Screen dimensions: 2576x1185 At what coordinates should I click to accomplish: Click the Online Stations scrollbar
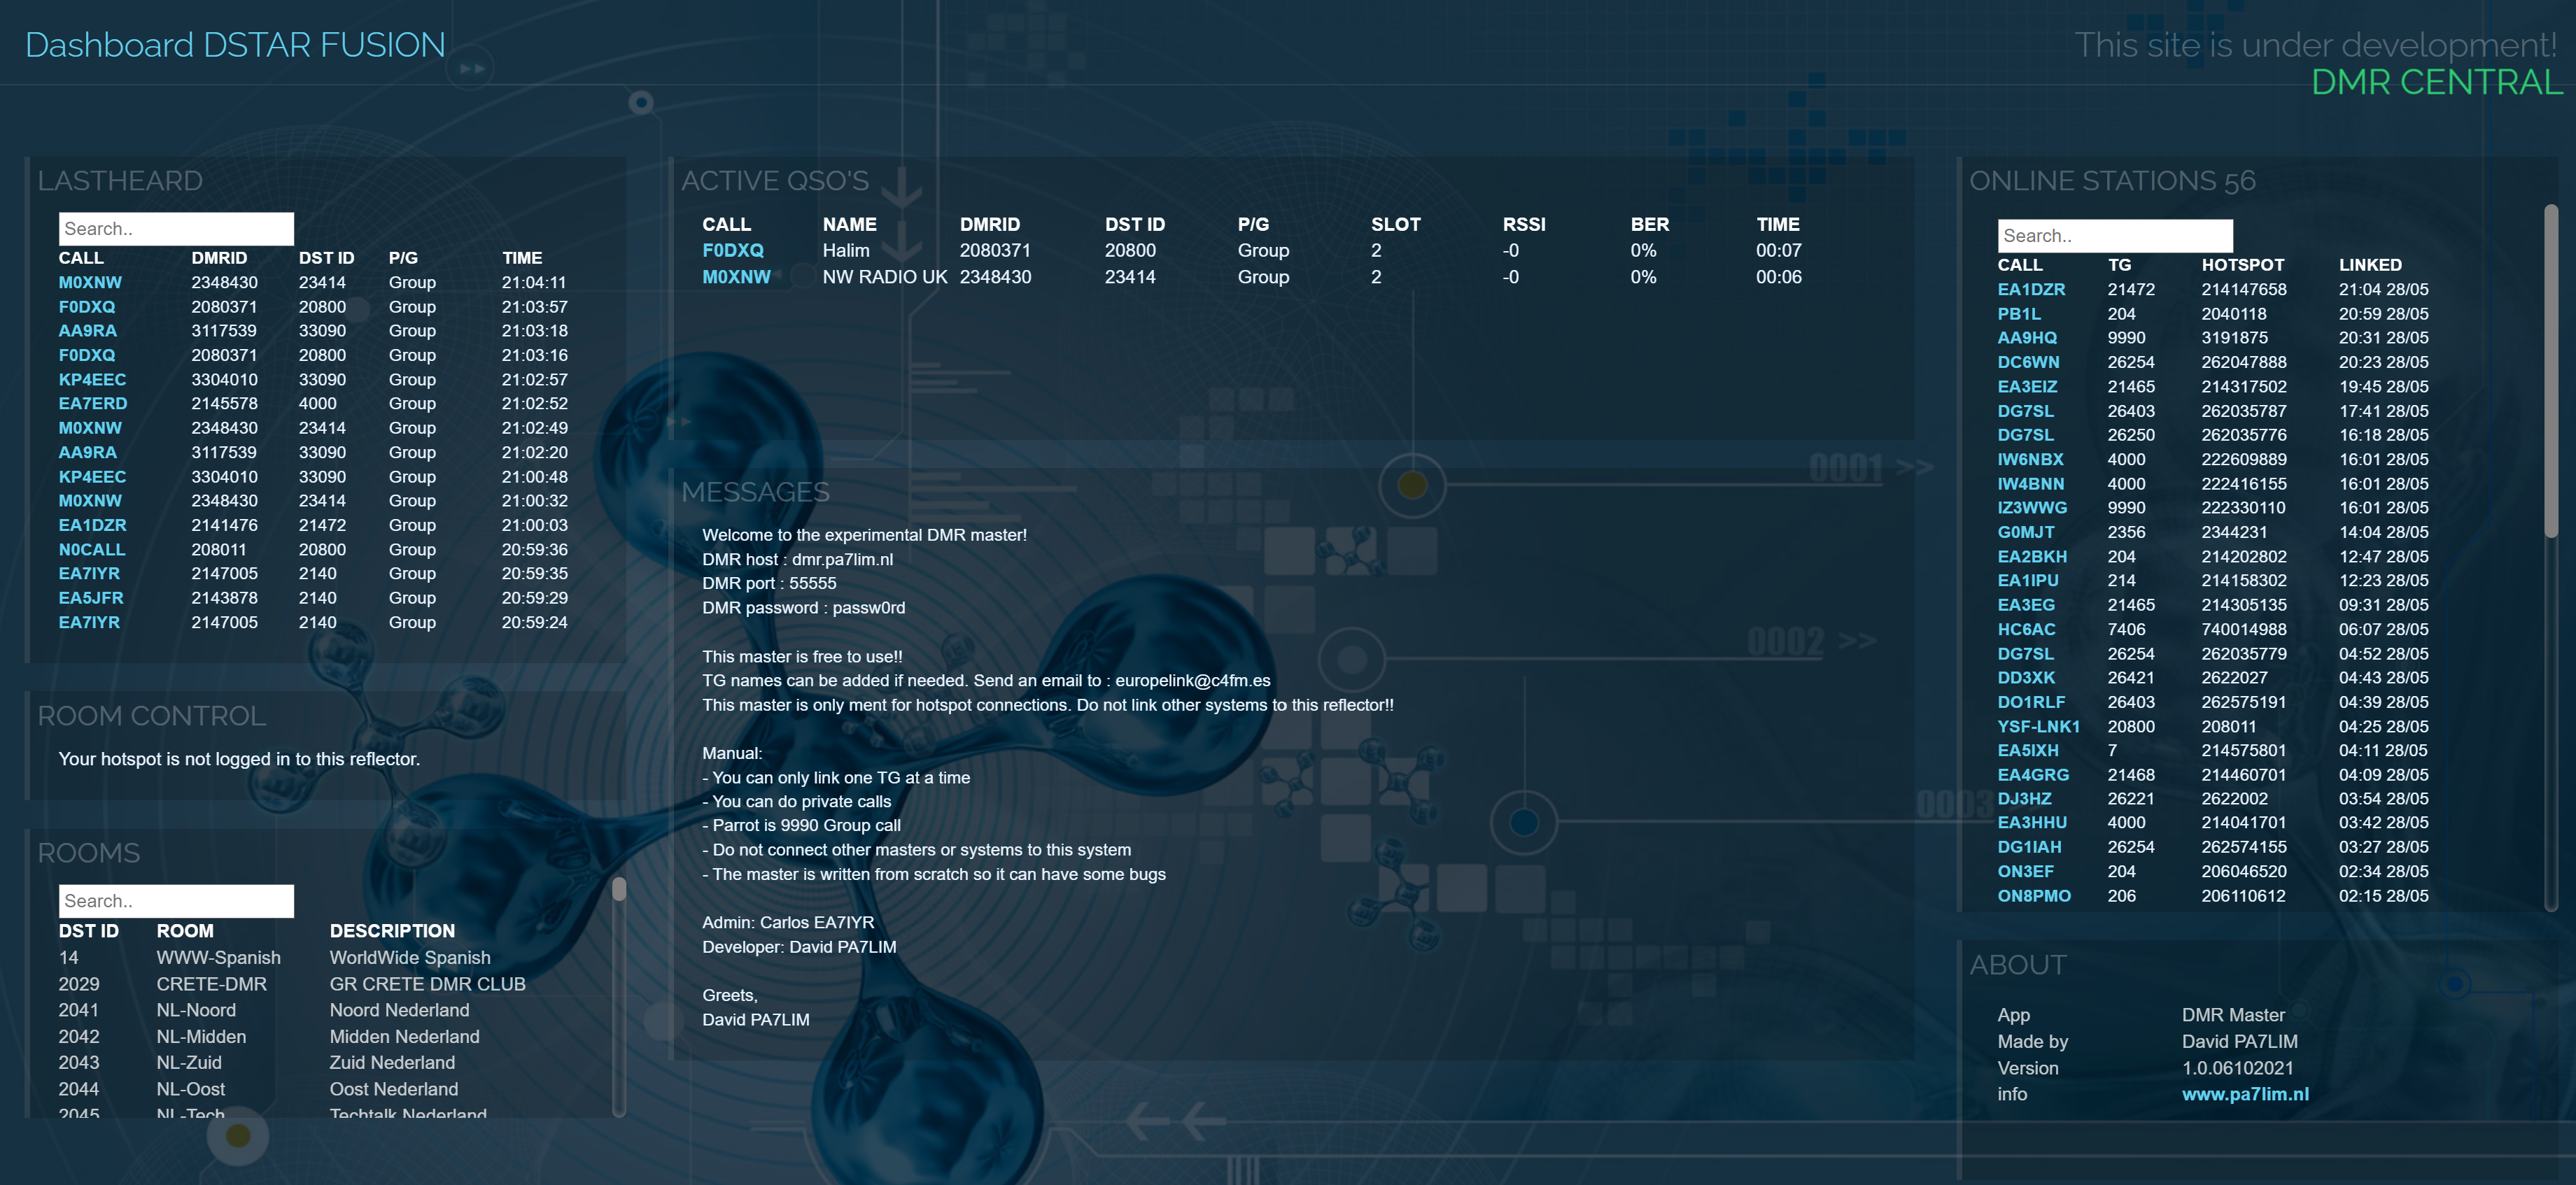point(2550,370)
